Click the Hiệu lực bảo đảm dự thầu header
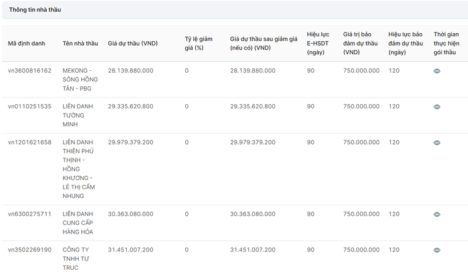The width and height of the screenshot is (468, 276). pos(405,43)
